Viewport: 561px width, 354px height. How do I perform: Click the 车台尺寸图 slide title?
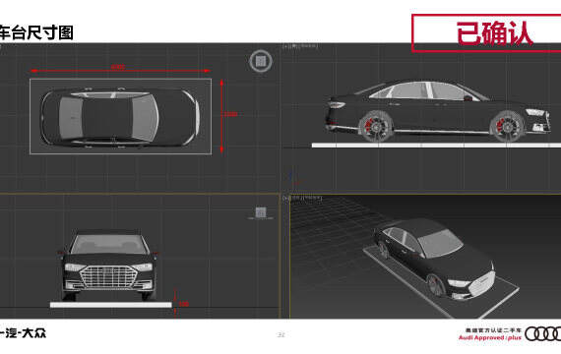tap(36, 32)
